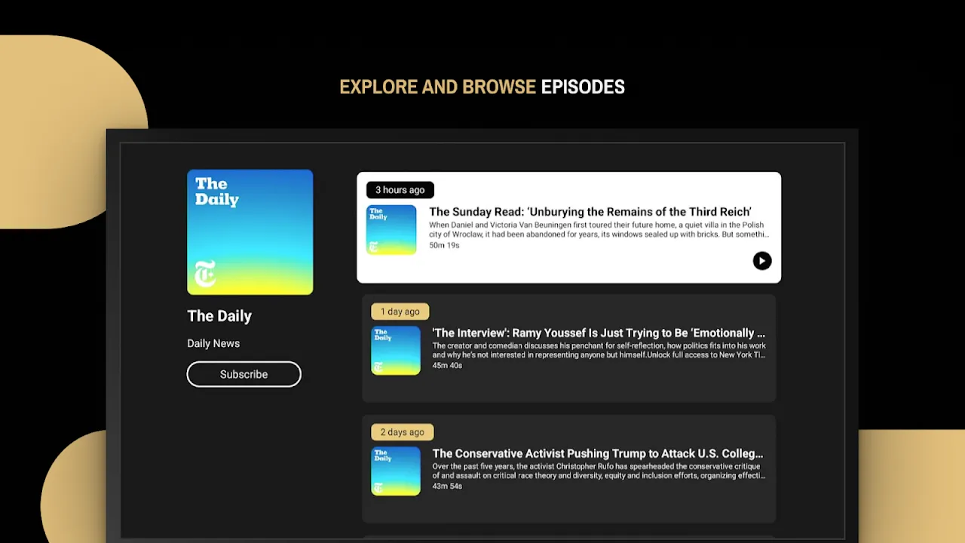Click the 'Explore and Browse Episodes' heading
The height and width of the screenshot is (543, 965).
coord(482,87)
